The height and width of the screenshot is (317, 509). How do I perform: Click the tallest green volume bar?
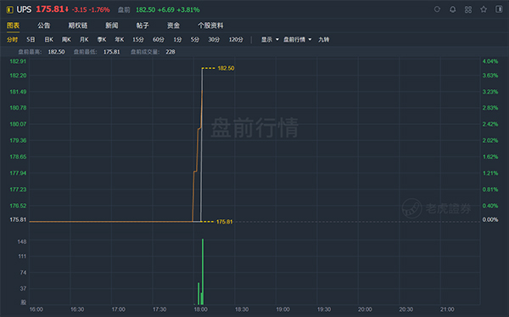203,272
